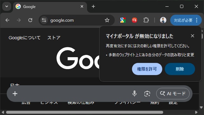Start voice search with microphone
This screenshot has width=204, height=115.
click(x=135, y=94)
